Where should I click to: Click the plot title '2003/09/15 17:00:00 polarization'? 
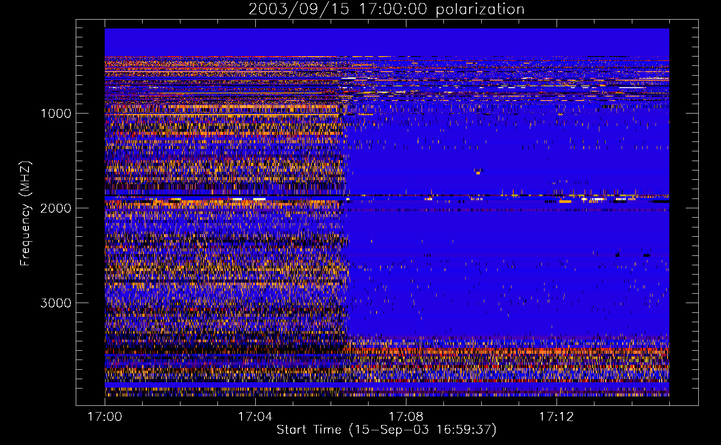click(386, 9)
